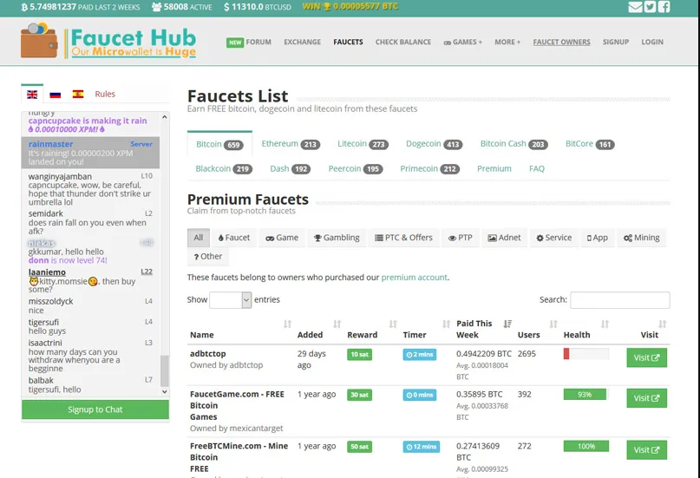Select the Dash 192 tab
The width and height of the screenshot is (700, 478).
[290, 168]
